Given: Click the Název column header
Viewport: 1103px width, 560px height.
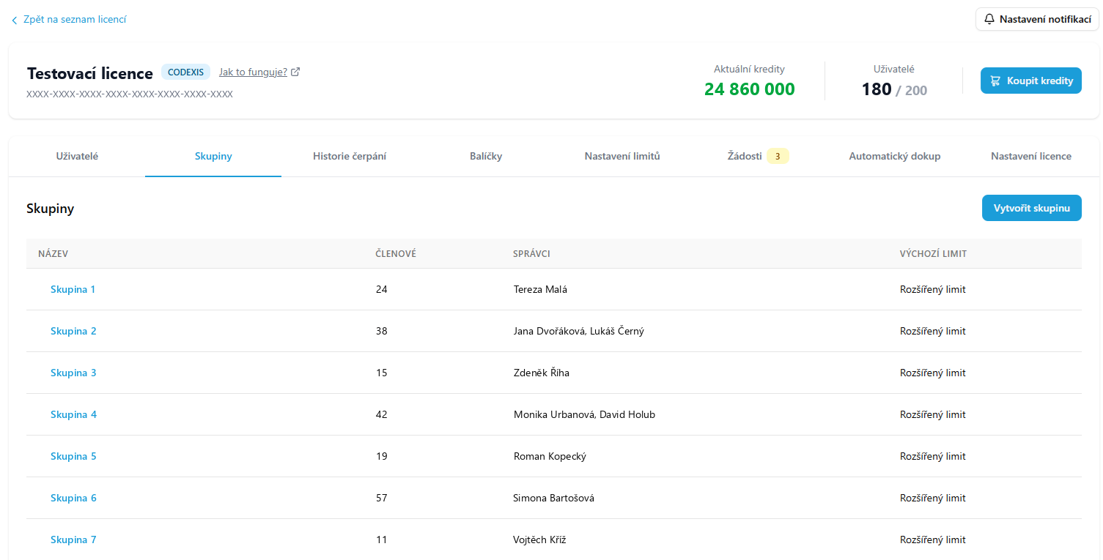Looking at the screenshot, I should point(53,253).
